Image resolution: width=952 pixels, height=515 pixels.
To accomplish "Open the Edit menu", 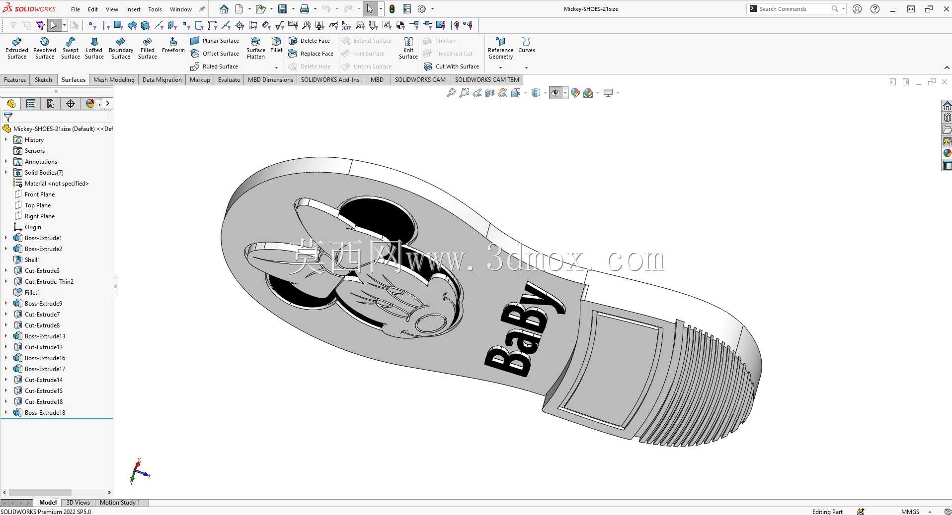I will click(x=93, y=9).
